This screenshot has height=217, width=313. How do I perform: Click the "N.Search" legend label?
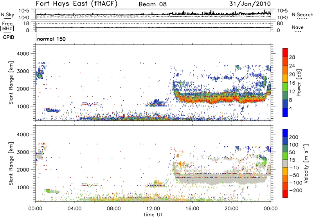[x=302, y=14]
